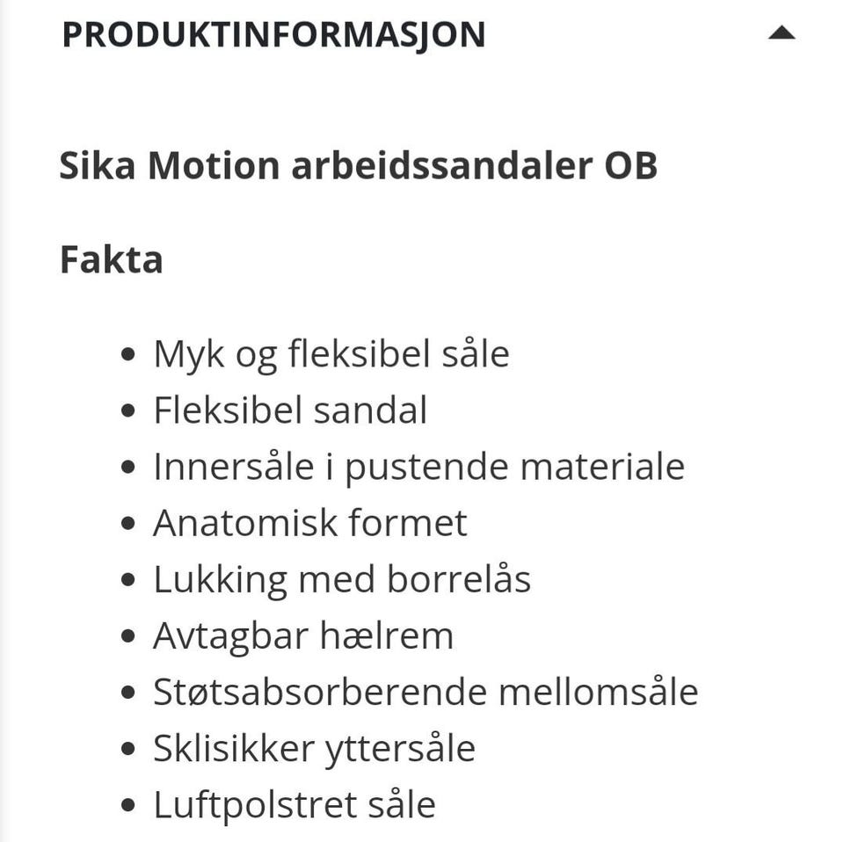Click the bullet beside "Fleksibel sandal"

129,412
